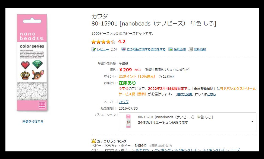
Task: Click the こちら details link
Action: click(x=211, y=94)
